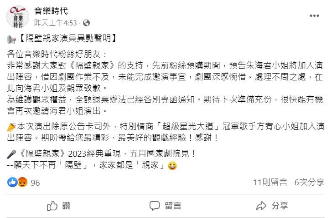View the 96 reactions count list
This screenshot has height=218, width=332.
pos(35,183)
